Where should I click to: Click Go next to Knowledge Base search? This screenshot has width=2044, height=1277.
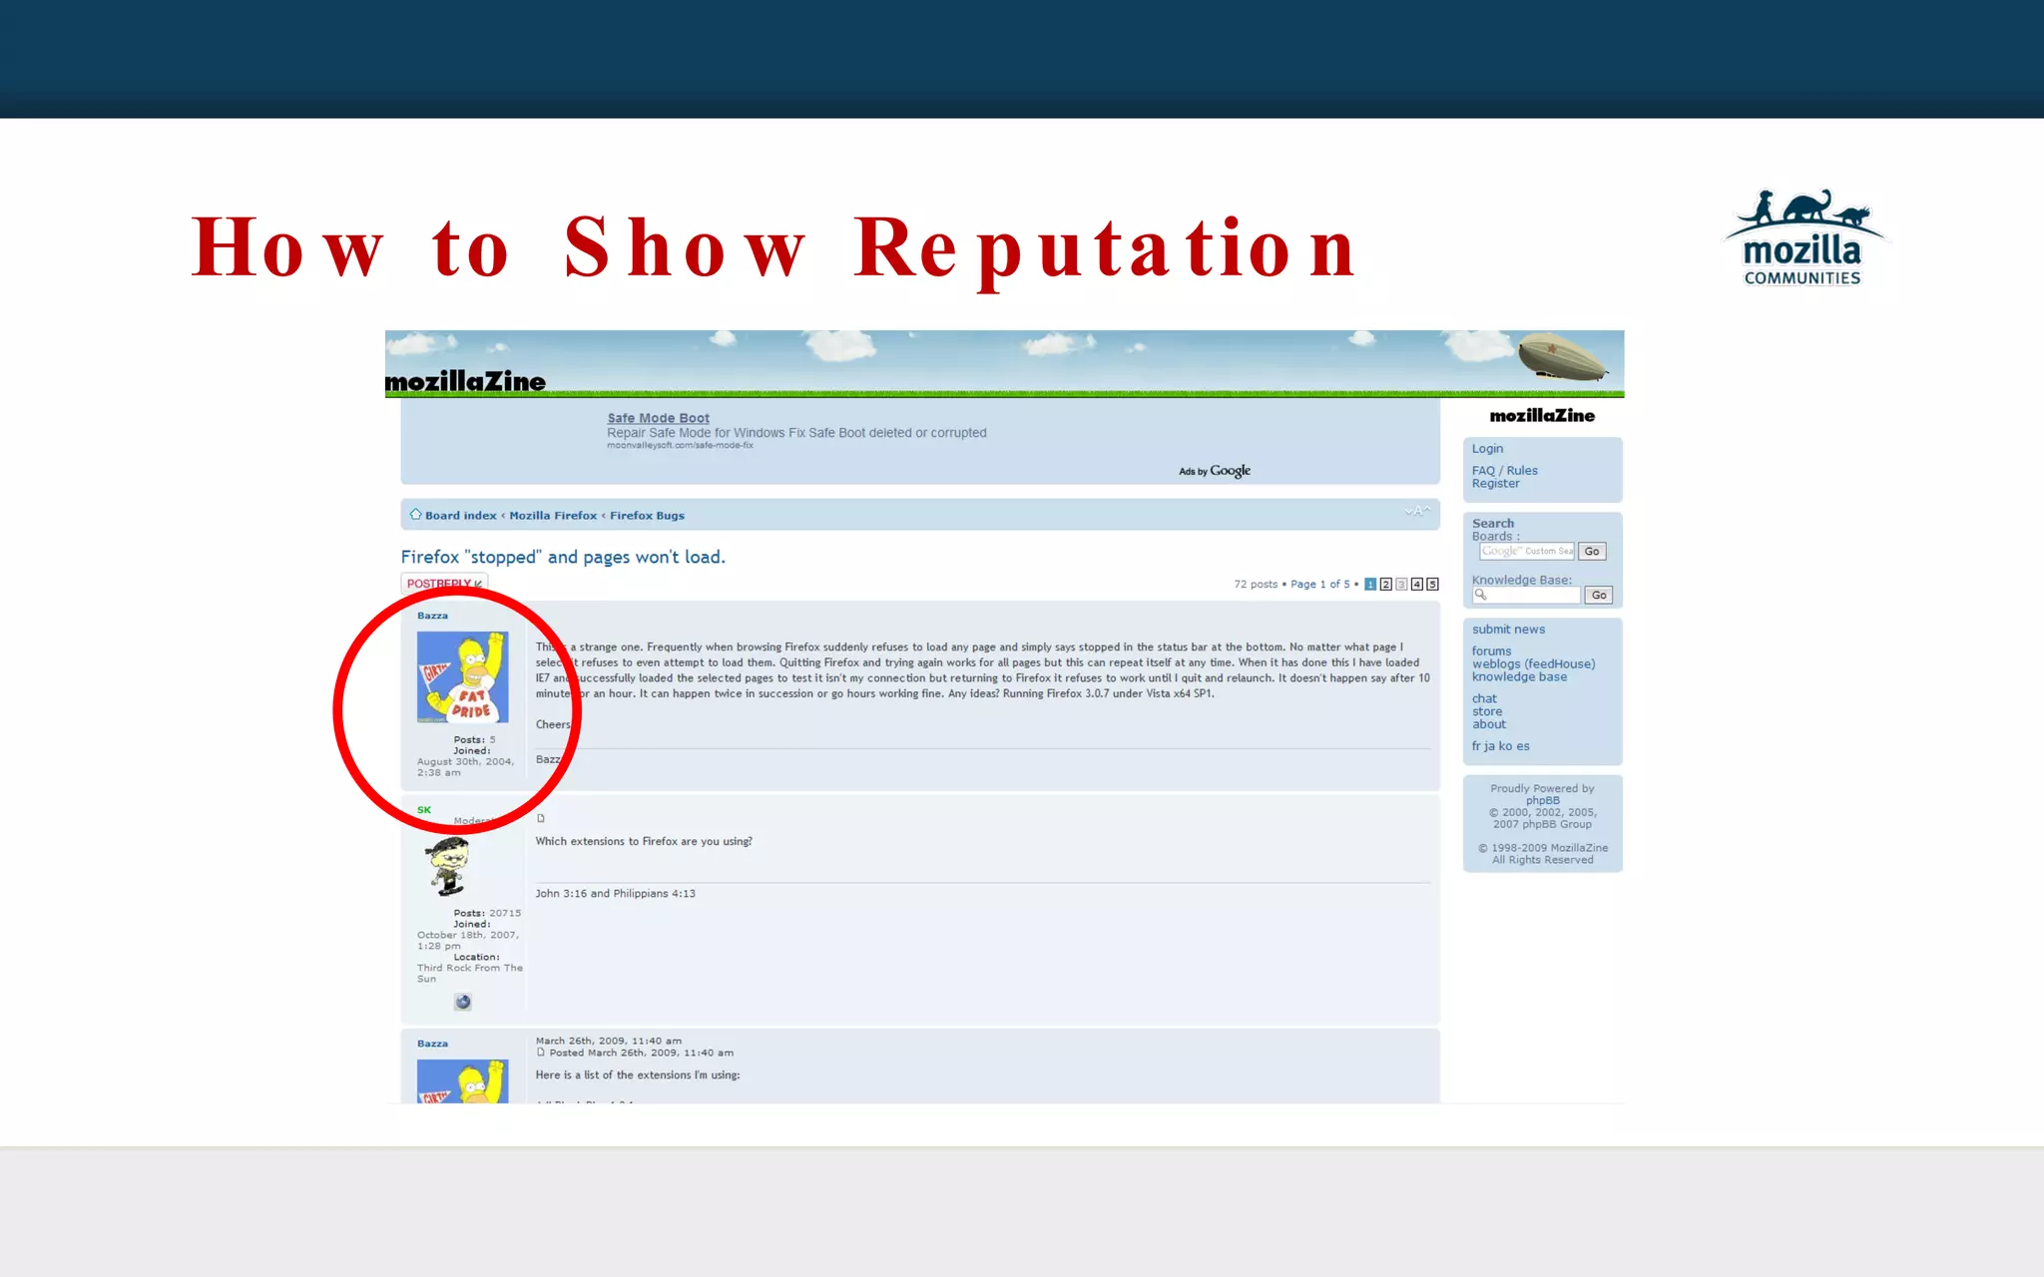[1599, 595]
